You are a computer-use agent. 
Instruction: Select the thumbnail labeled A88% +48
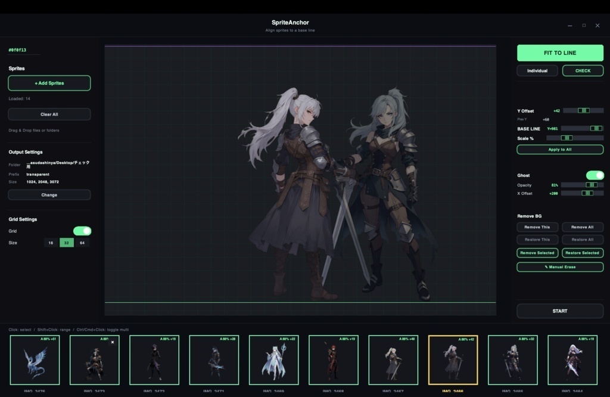point(393,360)
